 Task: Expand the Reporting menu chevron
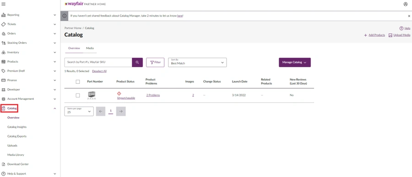point(54,15)
